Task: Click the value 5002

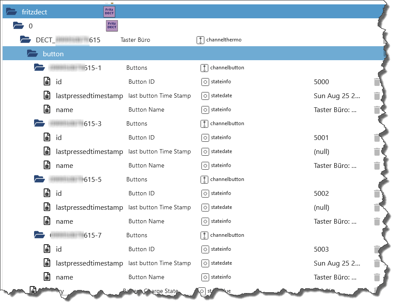Action: tap(322, 194)
